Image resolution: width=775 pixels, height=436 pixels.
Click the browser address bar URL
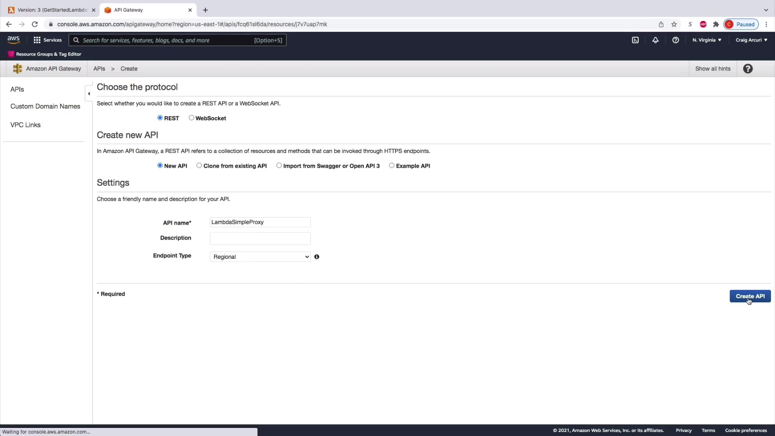(x=192, y=24)
